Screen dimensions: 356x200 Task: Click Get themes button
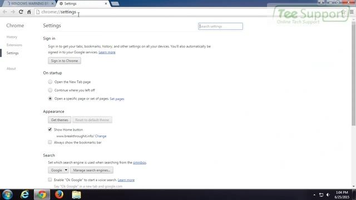[60, 120]
